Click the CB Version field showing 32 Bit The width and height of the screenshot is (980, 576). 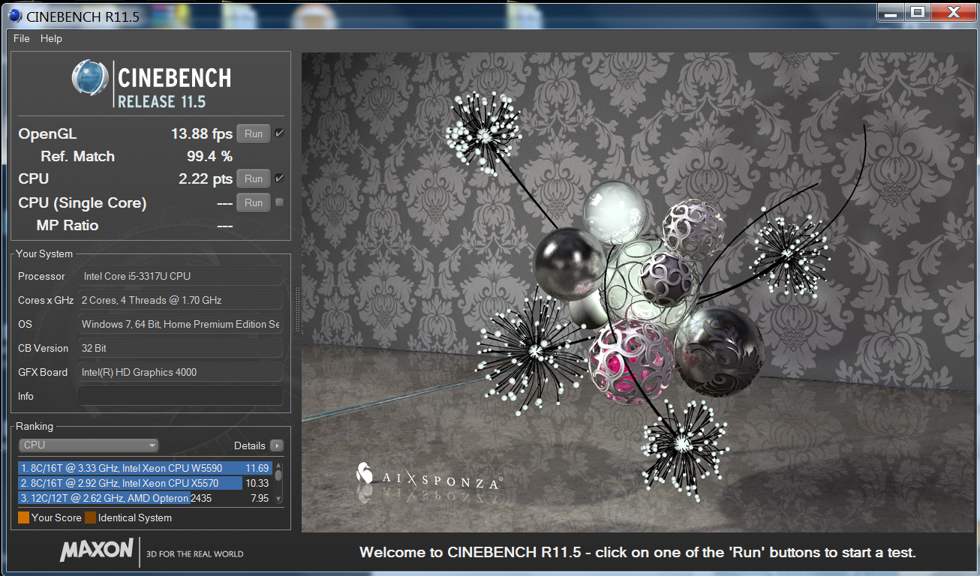[180, 348]
